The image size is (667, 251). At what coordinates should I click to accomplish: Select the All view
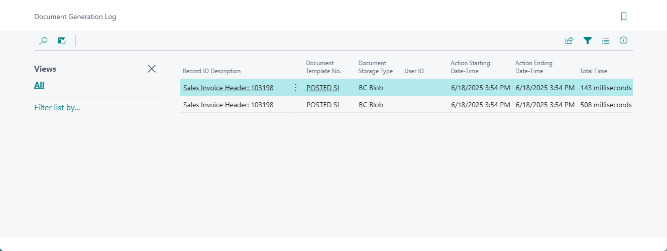tap(39, 85)
